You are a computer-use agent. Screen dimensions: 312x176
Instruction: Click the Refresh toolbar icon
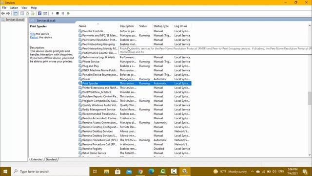tap(28, 13)
